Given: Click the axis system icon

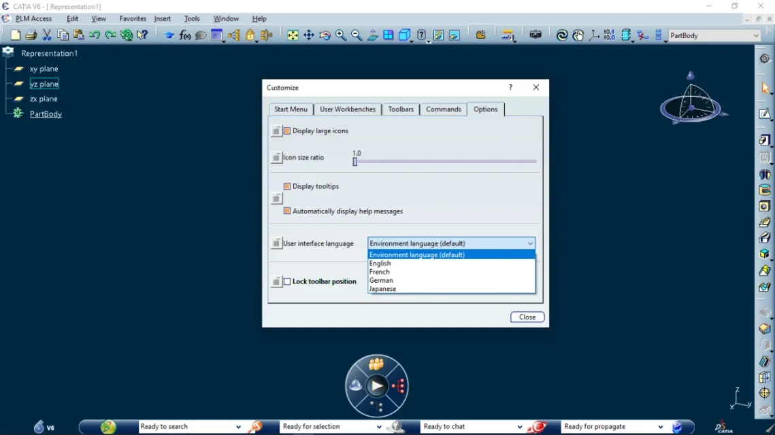Looking at the screenshot, I should click(594, 35).
